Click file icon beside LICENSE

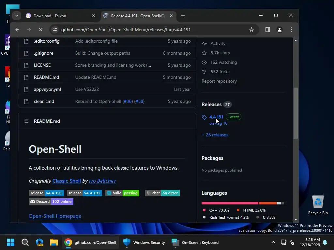[26, 65]
